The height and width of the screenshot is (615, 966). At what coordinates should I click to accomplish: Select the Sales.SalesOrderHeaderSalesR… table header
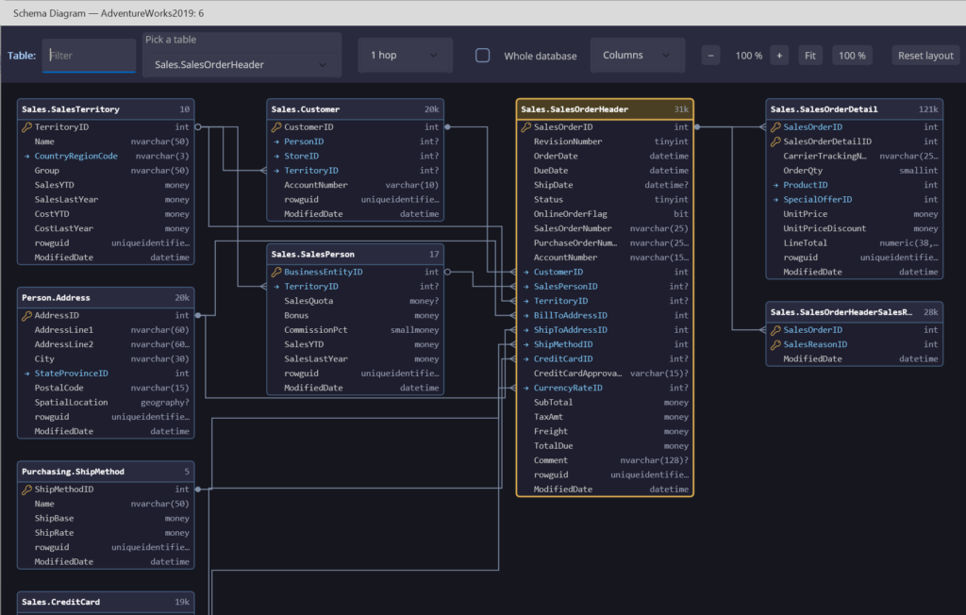(855, 312)
